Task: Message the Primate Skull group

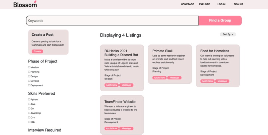Action: (174, 78)
